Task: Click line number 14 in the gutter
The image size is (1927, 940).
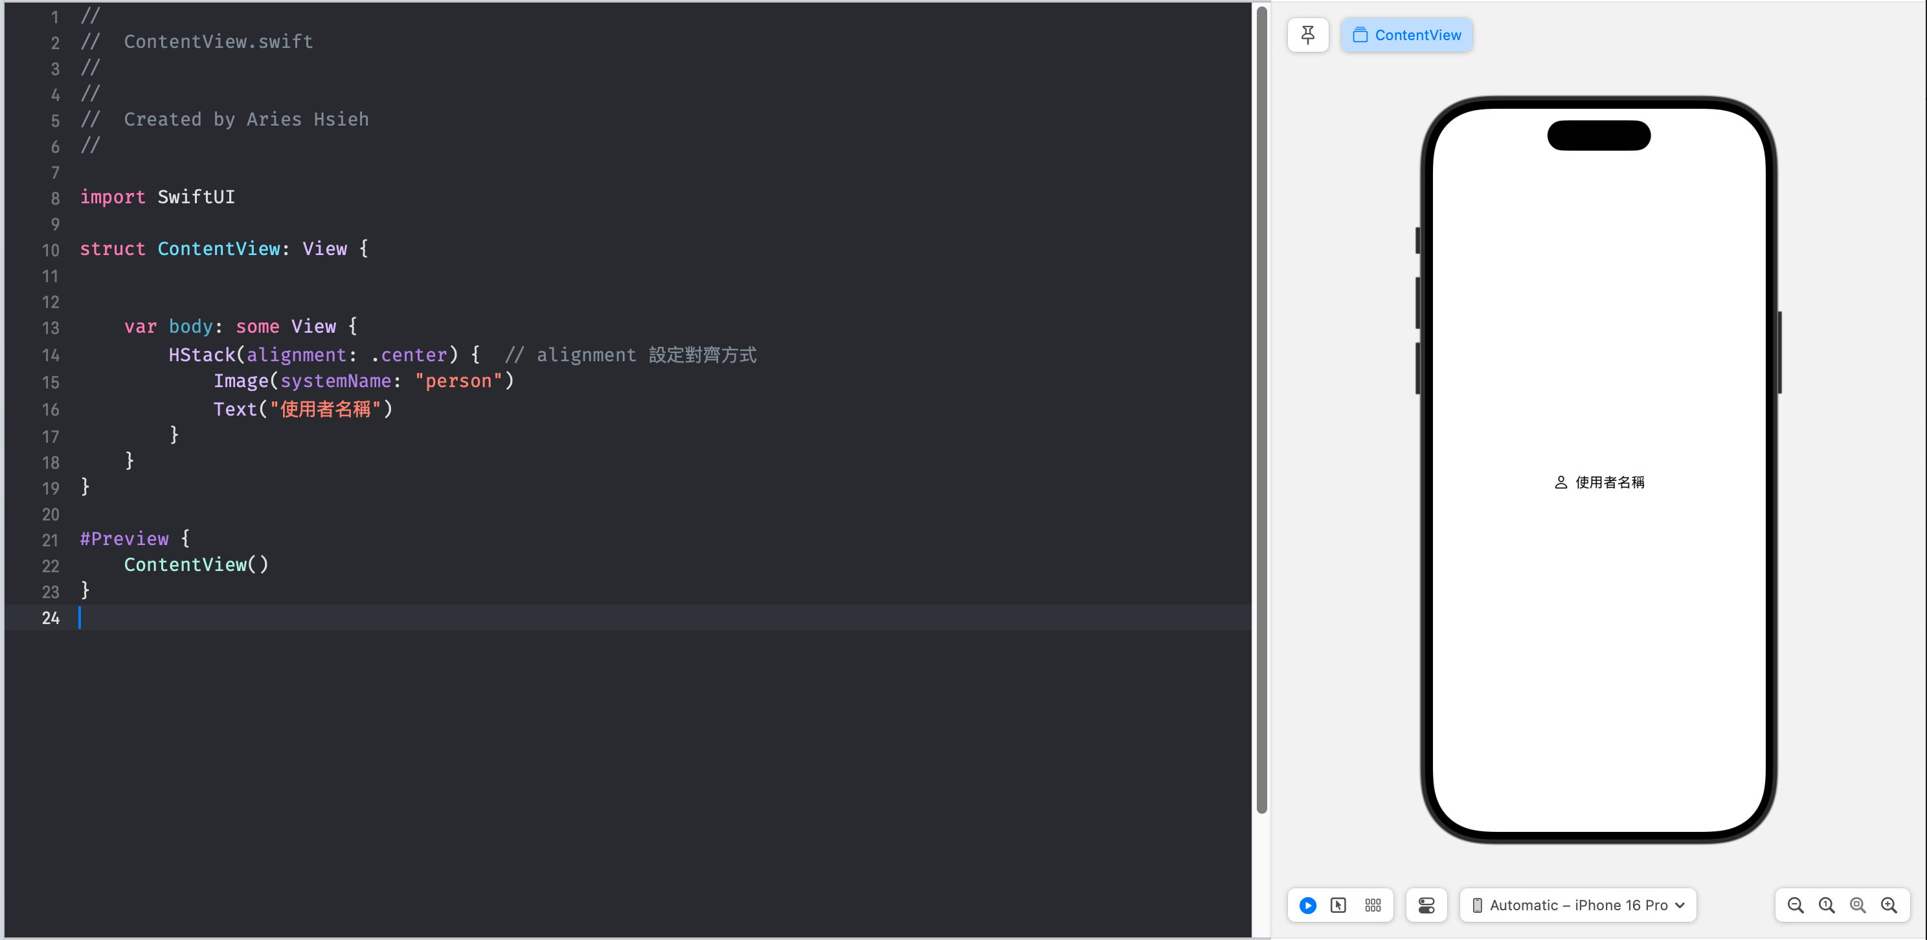Action: pyautogui.click(x=50, y=355)
